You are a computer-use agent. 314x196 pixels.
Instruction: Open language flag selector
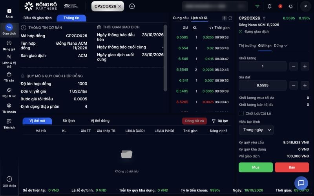pyautogui.click(x=280, y=6)
